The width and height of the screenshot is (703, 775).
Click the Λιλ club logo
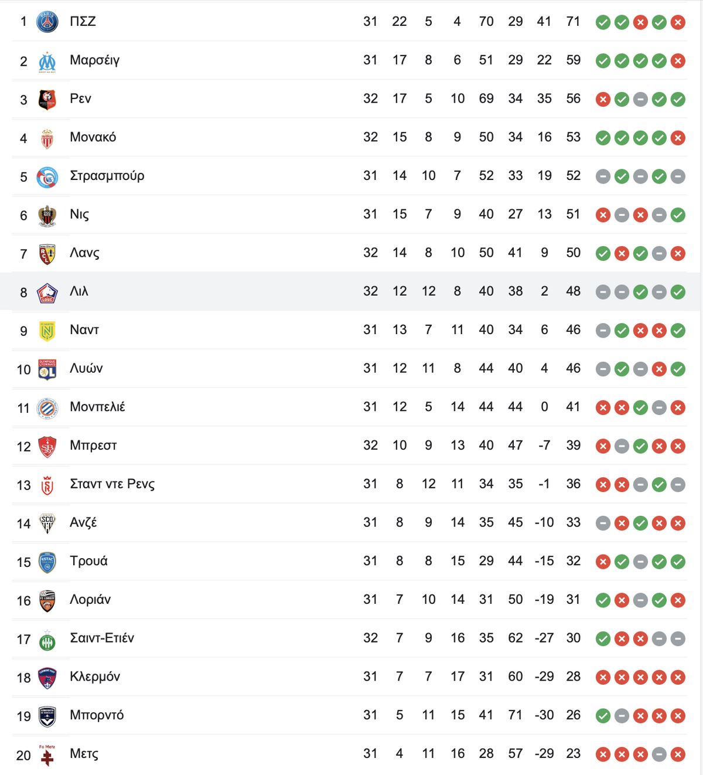[x=47, y=292]
